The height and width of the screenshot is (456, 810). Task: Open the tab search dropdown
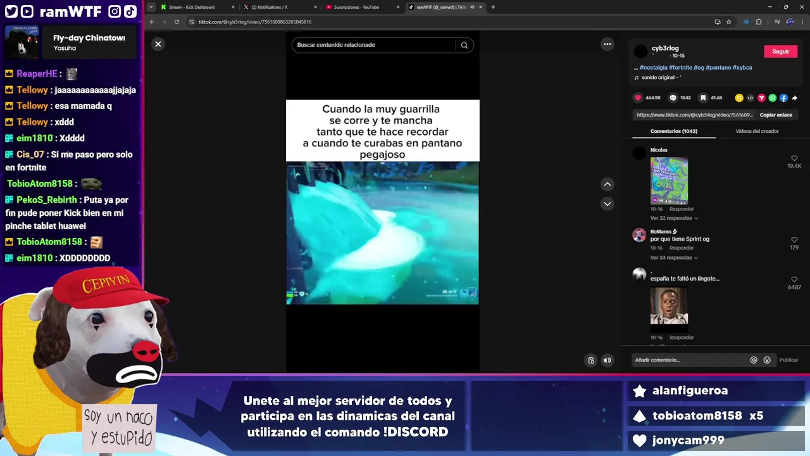pyautogui.click(x=151, y=7)
